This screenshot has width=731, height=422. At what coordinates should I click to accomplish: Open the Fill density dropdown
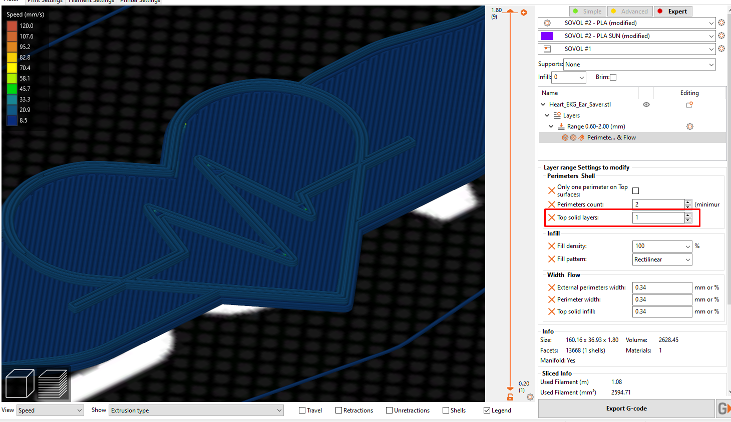click(x=662, y=246)
